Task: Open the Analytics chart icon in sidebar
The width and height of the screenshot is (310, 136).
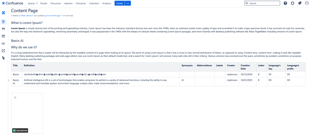Action: pos(3,43)
